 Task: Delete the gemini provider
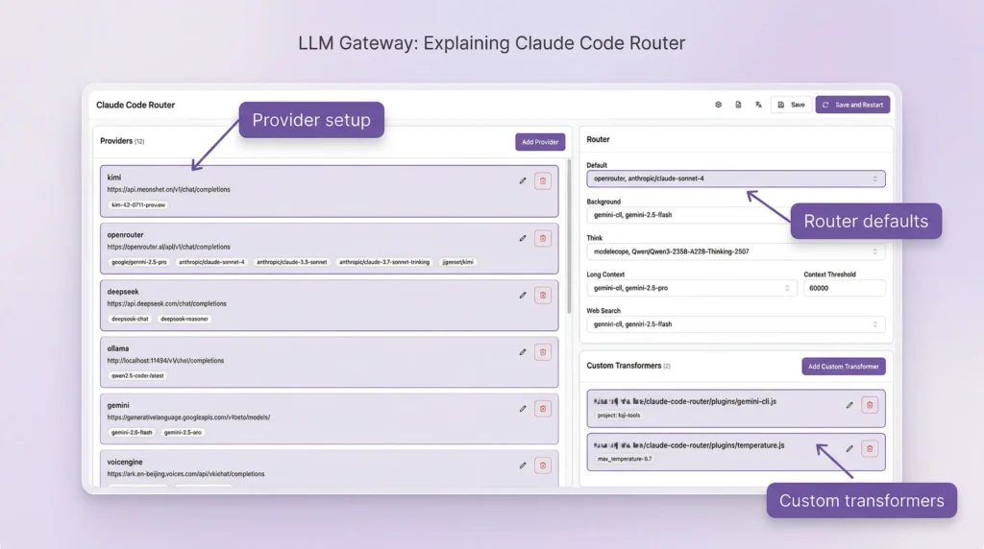tap(543, 409)
